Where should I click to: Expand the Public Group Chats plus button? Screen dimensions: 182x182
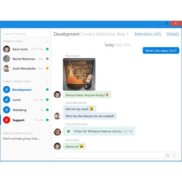point(47,82)
